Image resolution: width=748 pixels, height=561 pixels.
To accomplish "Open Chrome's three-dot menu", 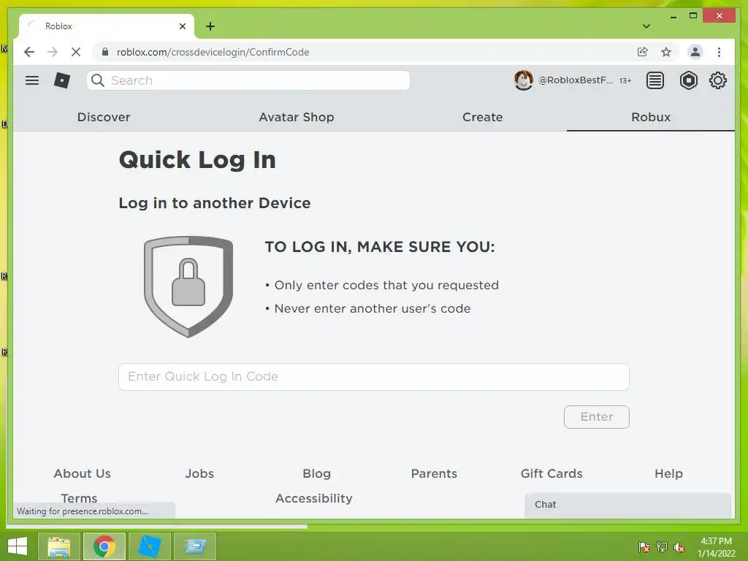I will 719,52.
